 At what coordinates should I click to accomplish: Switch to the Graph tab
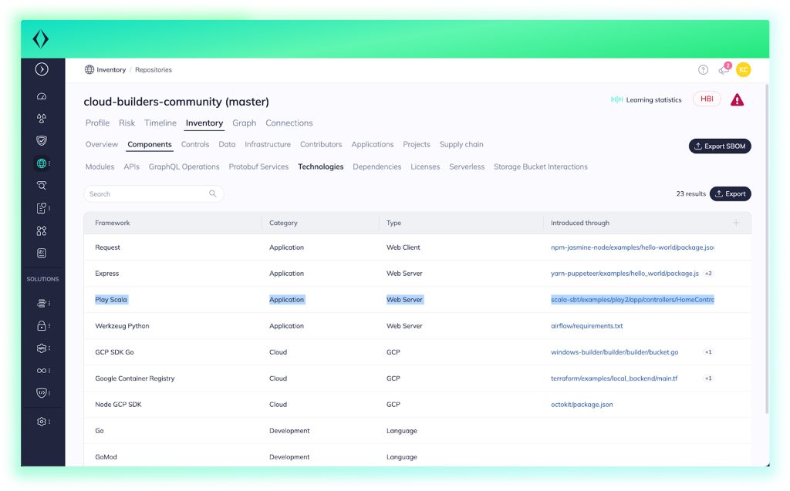(x=244, y=123)
